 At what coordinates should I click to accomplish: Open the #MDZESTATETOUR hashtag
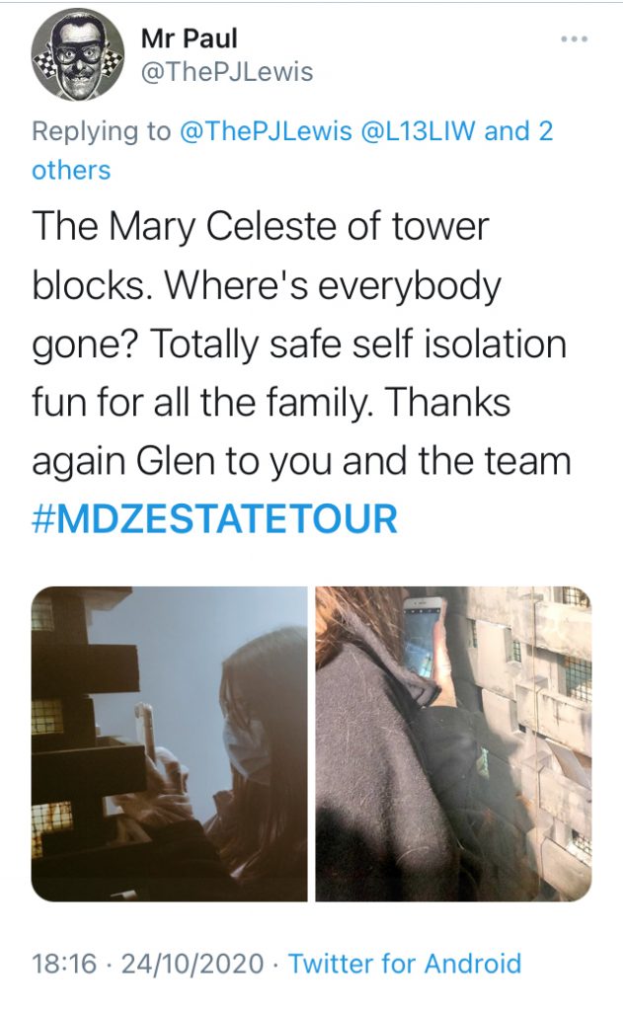[x=215, y=519]
